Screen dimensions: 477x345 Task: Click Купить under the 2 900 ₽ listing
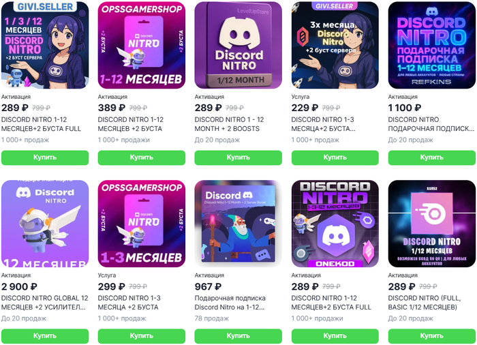point(45,336)
